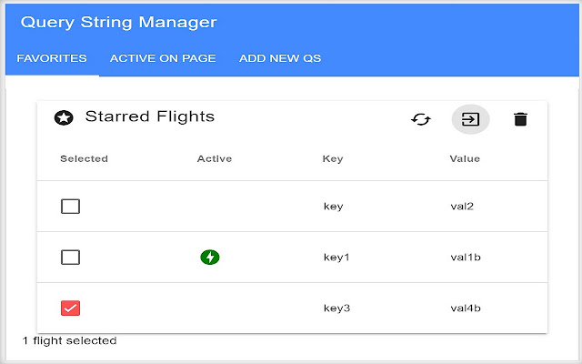
Task: Click the refresh sync icon
Action: tap(420, 119)
